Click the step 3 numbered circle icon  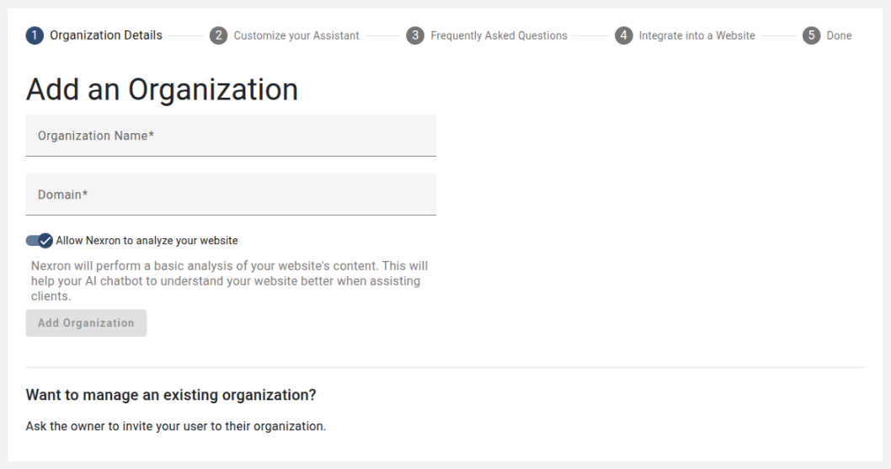(415, 35)
